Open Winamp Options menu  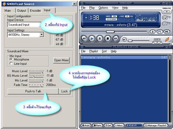click(103, 8)
